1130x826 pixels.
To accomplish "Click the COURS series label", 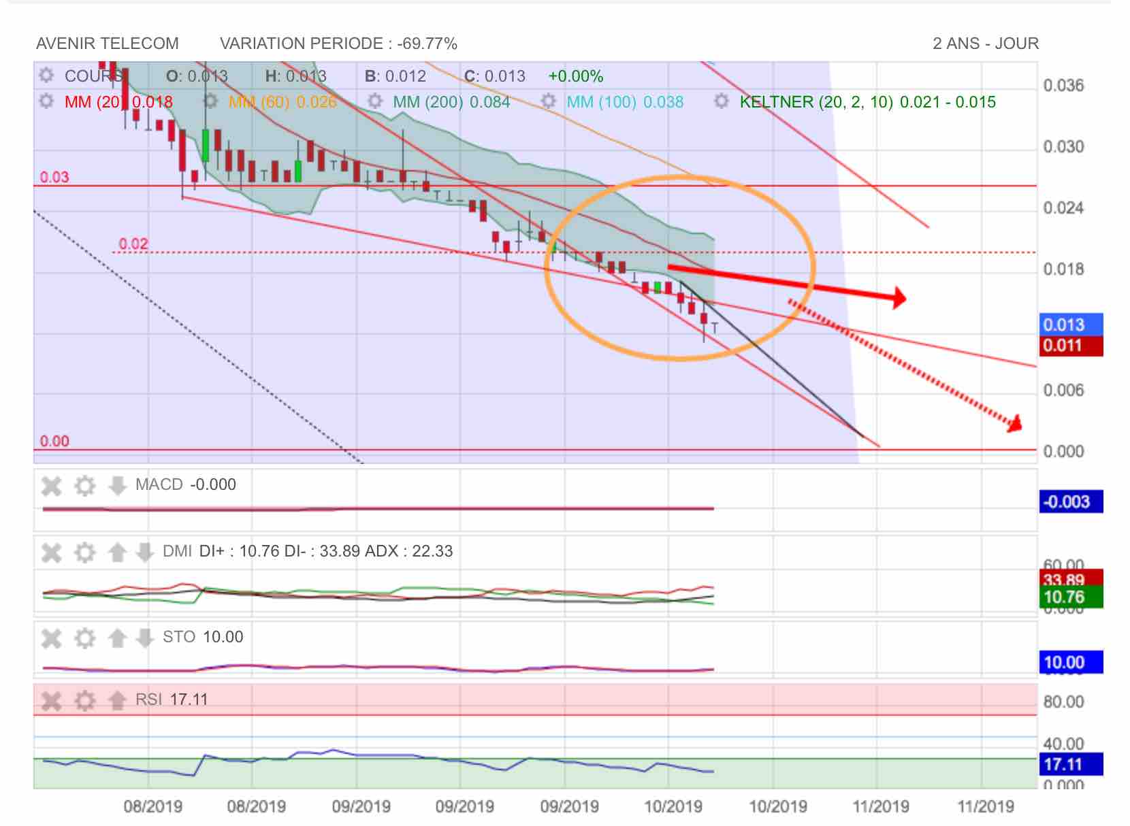I will click(x=94, y=76).
